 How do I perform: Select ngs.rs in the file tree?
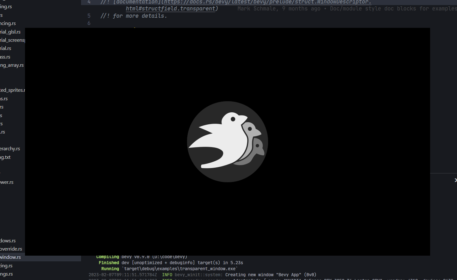point(6,274)
